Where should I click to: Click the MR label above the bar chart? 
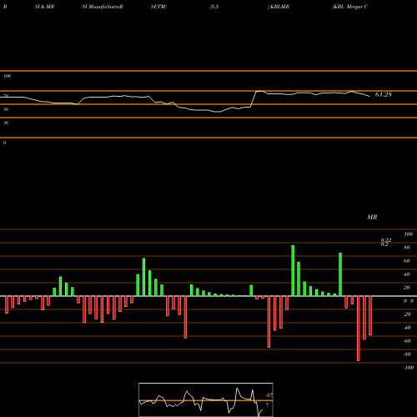click(x=372, y=217)
